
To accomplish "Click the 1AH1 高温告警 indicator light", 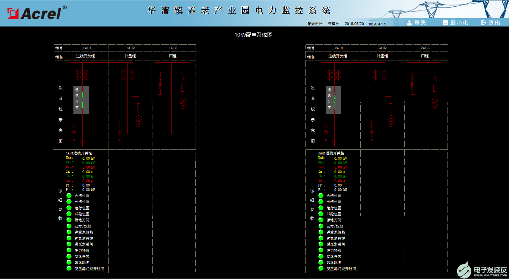I will (x=69, y=256).
